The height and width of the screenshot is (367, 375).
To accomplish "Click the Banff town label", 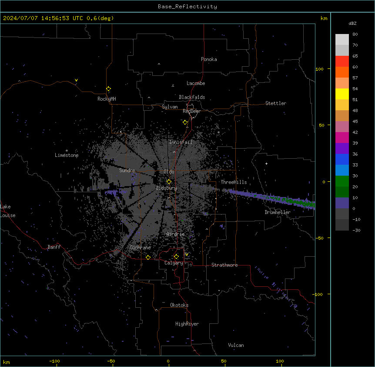I will pos(54,247).
